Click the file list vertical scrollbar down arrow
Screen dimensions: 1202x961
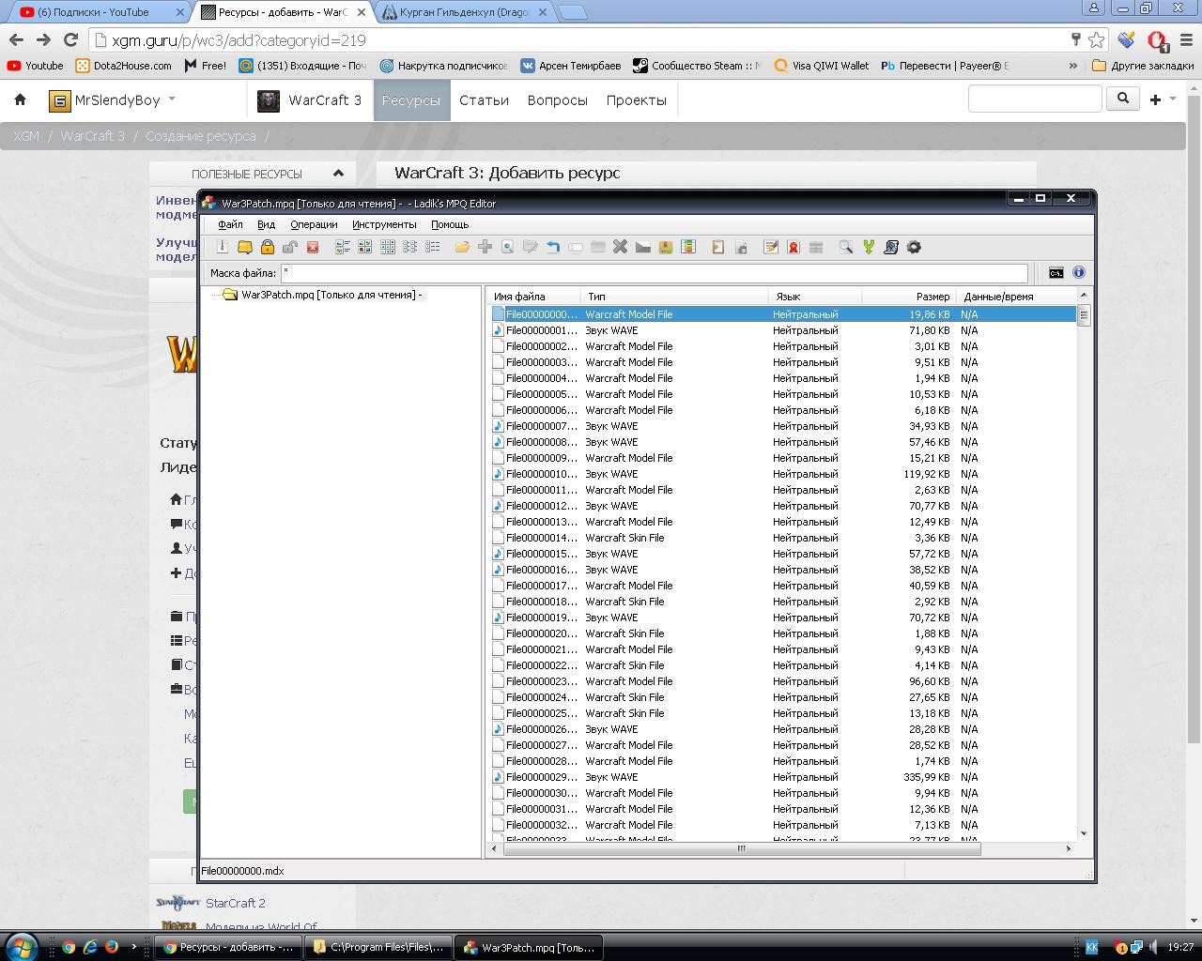[x=1084, y=833]
